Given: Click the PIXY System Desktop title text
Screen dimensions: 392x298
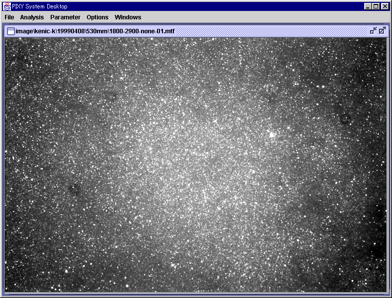Looking at the screenshot, I should tap(40, 6).
